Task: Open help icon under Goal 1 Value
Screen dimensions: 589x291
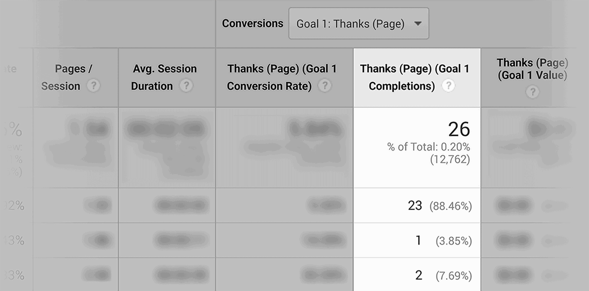Action: pyautogui.click(x=533, y=92)
